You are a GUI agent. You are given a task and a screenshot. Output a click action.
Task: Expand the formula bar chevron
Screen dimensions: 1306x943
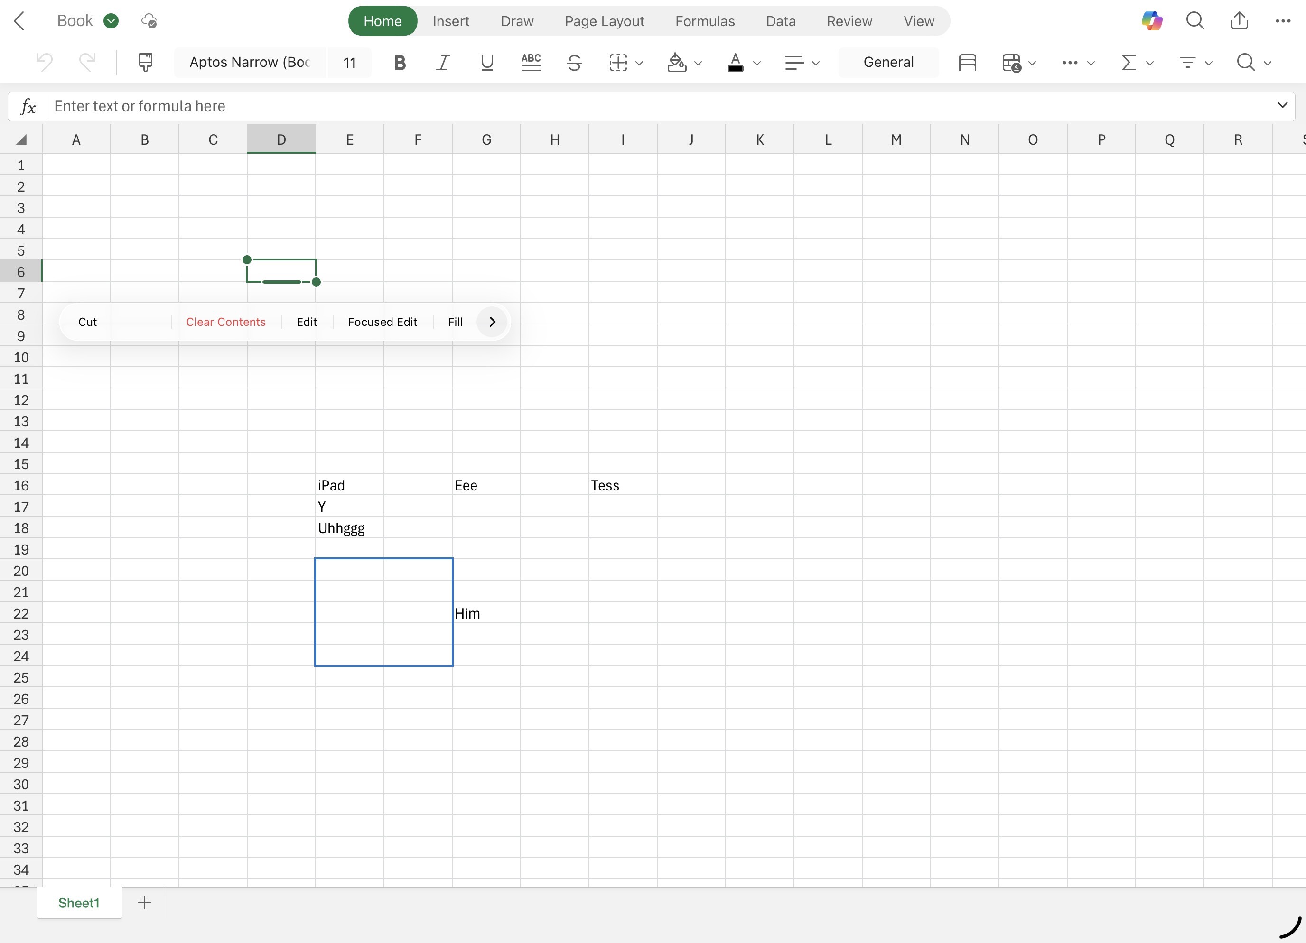pos(1282,105)
